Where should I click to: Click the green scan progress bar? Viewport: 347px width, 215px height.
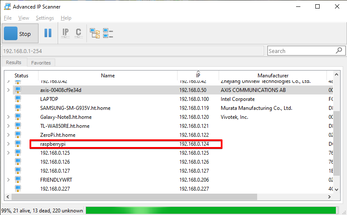(x=212, y=210)
